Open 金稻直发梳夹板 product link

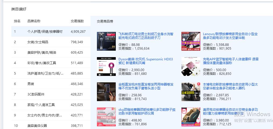146,86
